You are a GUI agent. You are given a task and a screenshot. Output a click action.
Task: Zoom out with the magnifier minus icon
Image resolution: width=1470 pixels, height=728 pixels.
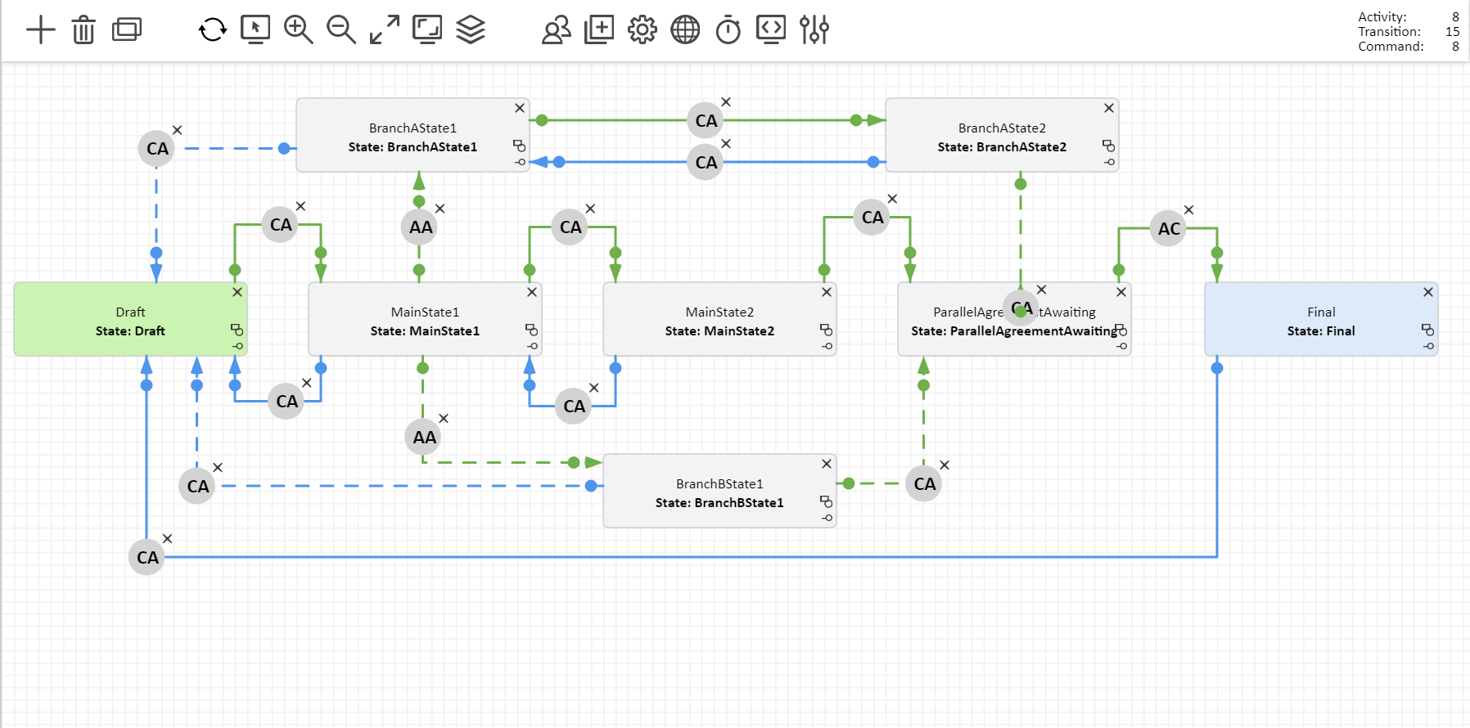[x=341, y=30]
